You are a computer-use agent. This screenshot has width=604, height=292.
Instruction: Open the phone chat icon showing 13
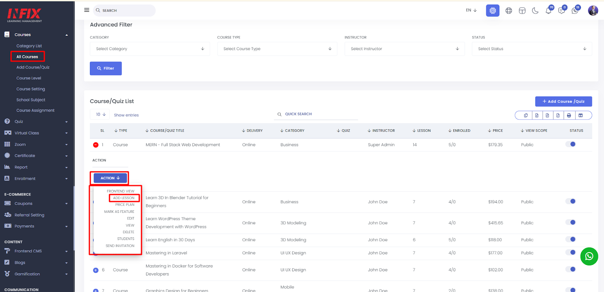(x=575, y=10)
